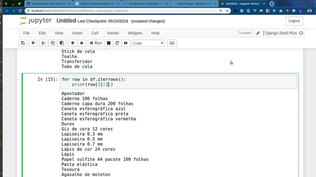The height and width of the screenshot is (177, 316).
Task: Open the Insert menu
Action: click(77, 33)
